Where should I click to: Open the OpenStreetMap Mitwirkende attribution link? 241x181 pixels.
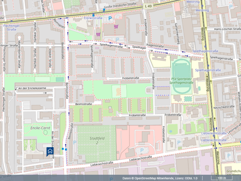tap(154, 178)
